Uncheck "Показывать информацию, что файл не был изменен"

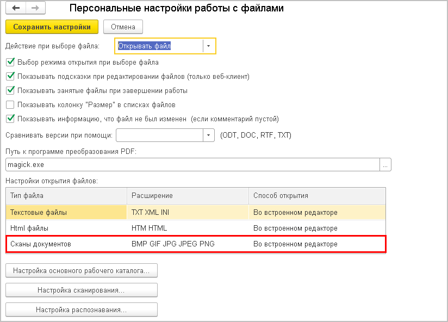(x=10, y=119)
